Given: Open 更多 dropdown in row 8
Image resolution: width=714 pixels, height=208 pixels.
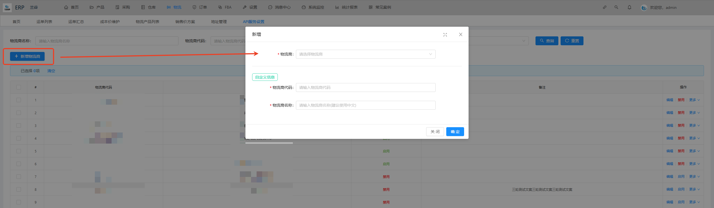Looking at the screenshot, I should click(694, 189).
